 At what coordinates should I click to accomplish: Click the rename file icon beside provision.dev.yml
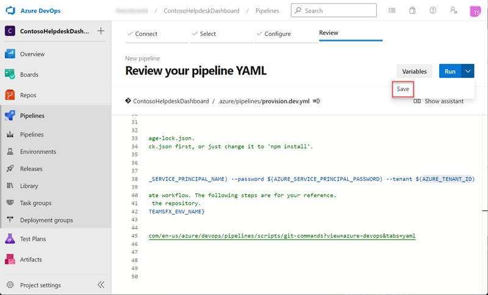[317, 101]
